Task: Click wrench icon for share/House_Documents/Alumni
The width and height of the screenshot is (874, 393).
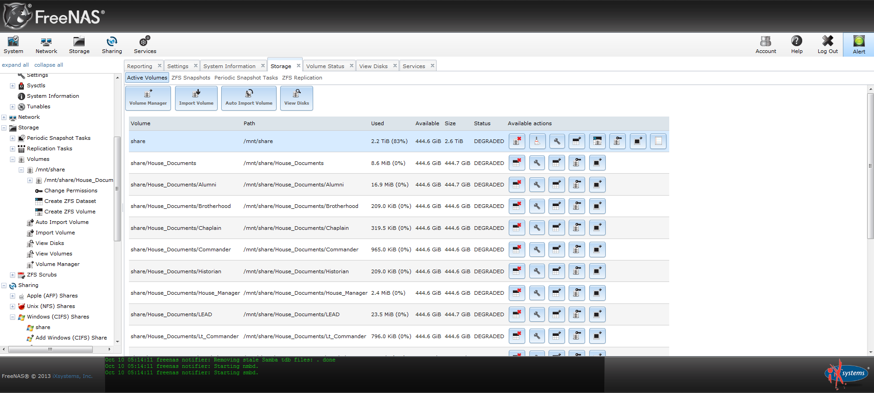Action: coord(537,185)
